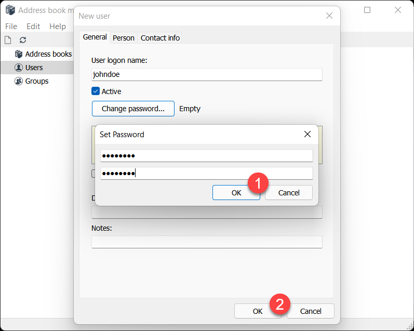
Task: Switch to the Person tab
Action: point(124,38)
